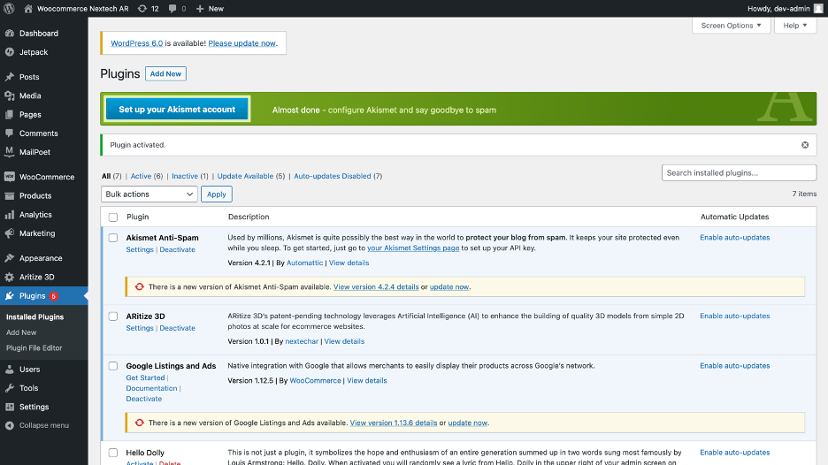Enable auto-updates for Google Listings and Ads
Image resolution: width=828 pixels, height=465 pixels.
pos(734,366)
